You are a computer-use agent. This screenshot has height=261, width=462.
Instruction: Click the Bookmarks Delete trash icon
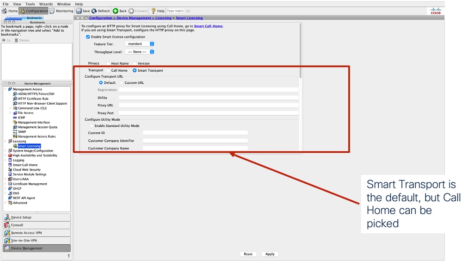point(16,40)
